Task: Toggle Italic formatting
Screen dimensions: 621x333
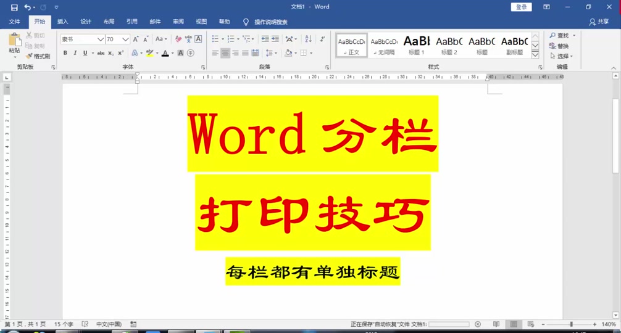Action: click(x=75, y=53)
